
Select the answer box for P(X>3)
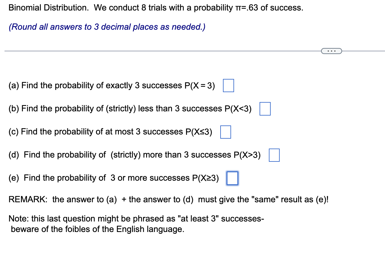click(x=274, y=155)
